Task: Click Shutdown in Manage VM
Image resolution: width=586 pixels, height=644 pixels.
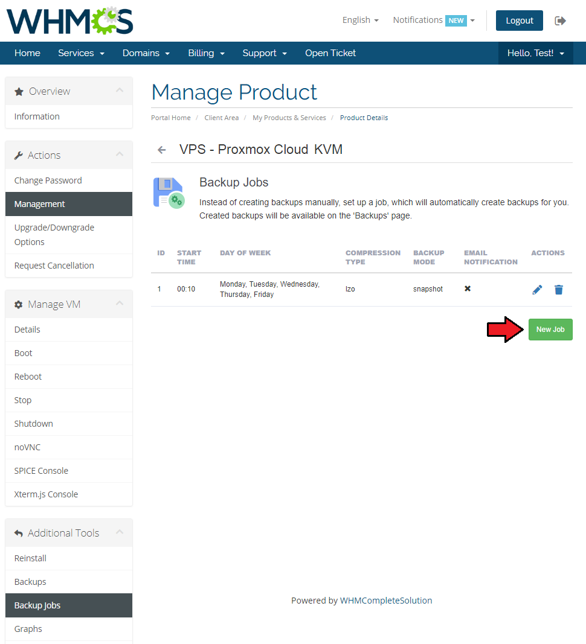Action: pos(69,424)
